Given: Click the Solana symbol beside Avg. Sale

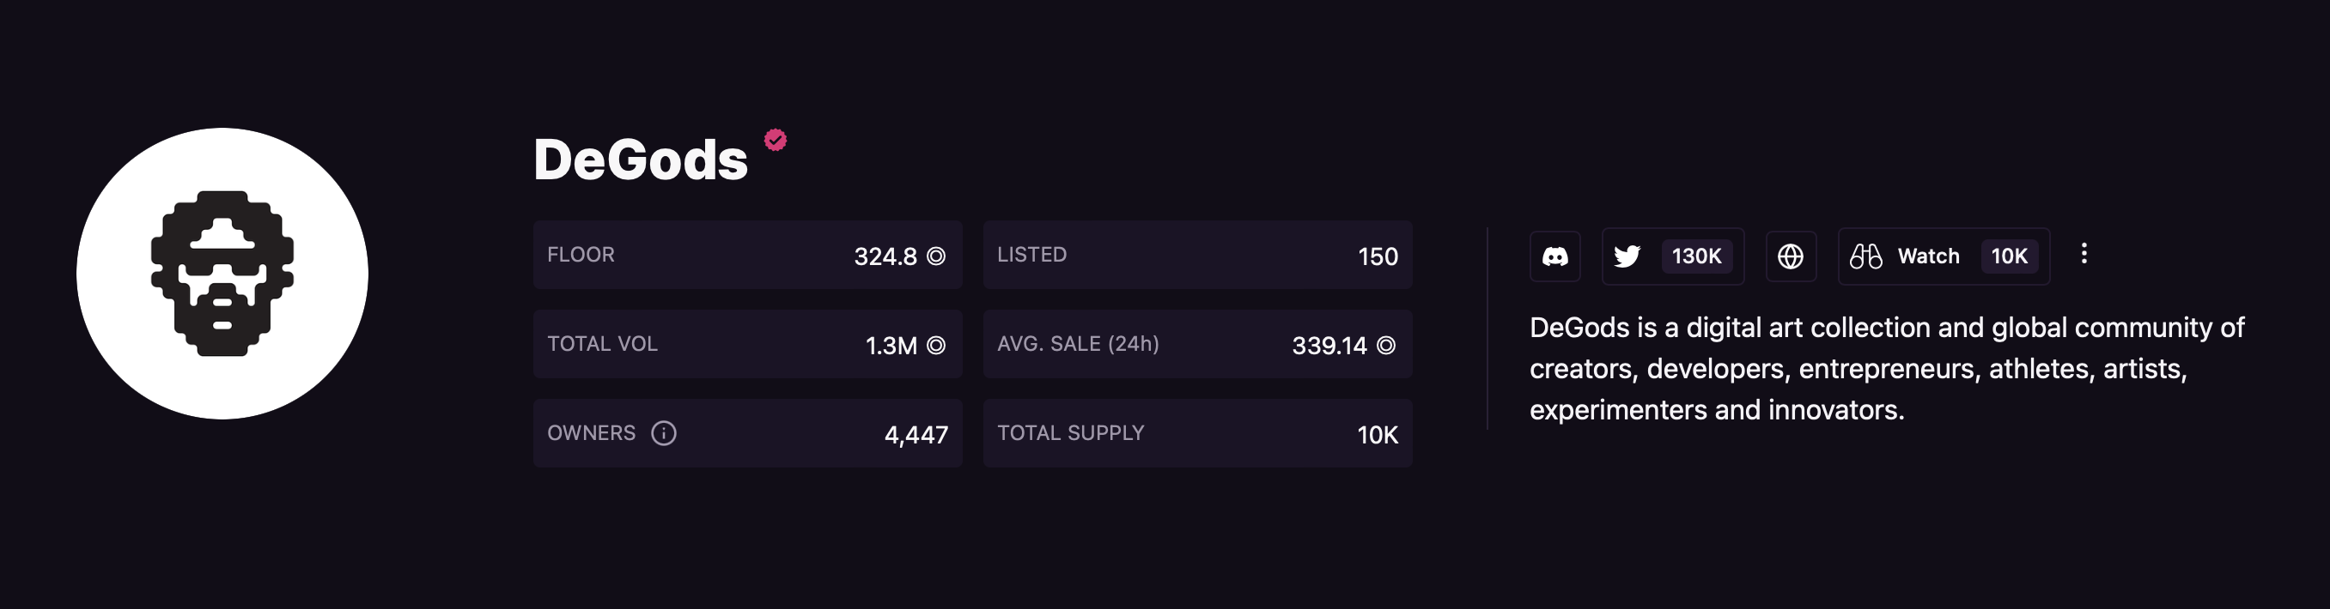Looking at the screenshot, I should (x=1385, y=345).
